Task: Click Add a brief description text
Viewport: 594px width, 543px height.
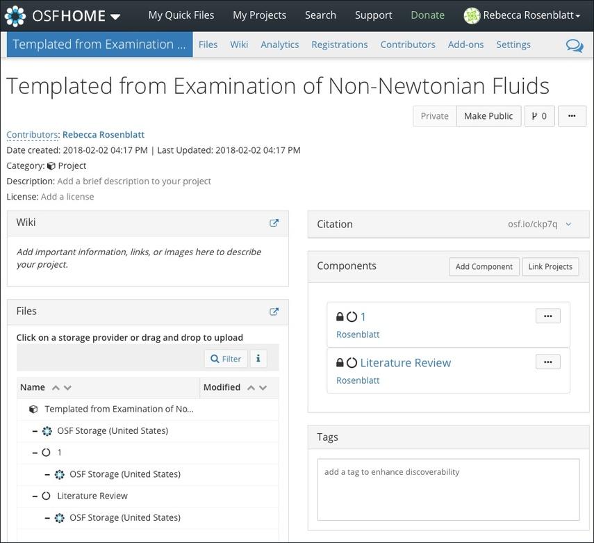Action: tap(133, 181)
